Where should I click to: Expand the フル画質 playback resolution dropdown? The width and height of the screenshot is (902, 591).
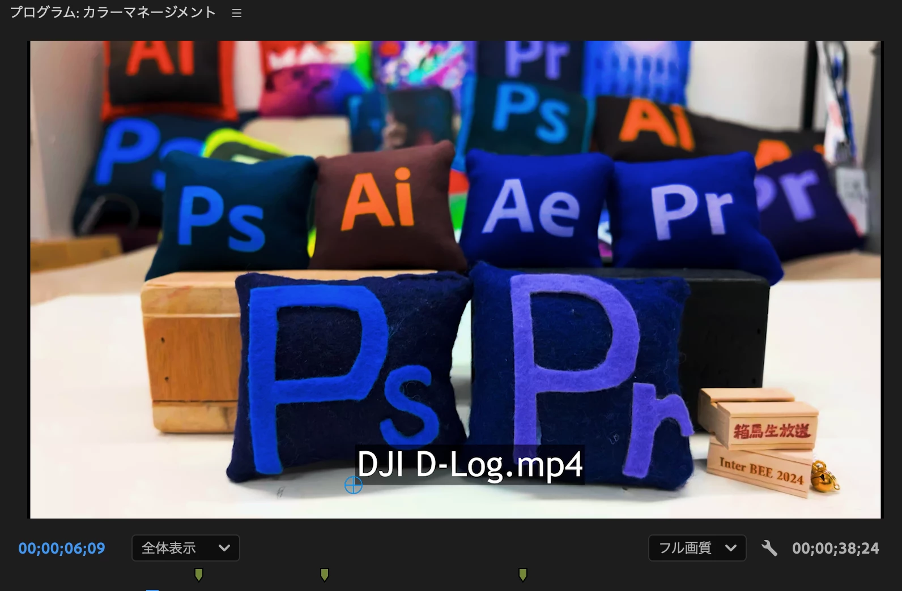pos(697,548)
